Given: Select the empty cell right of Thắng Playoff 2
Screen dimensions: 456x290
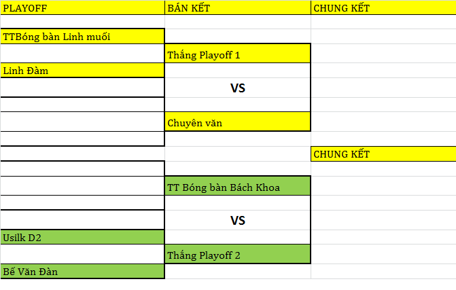Looking at the screenshot, I should (383, 254).
